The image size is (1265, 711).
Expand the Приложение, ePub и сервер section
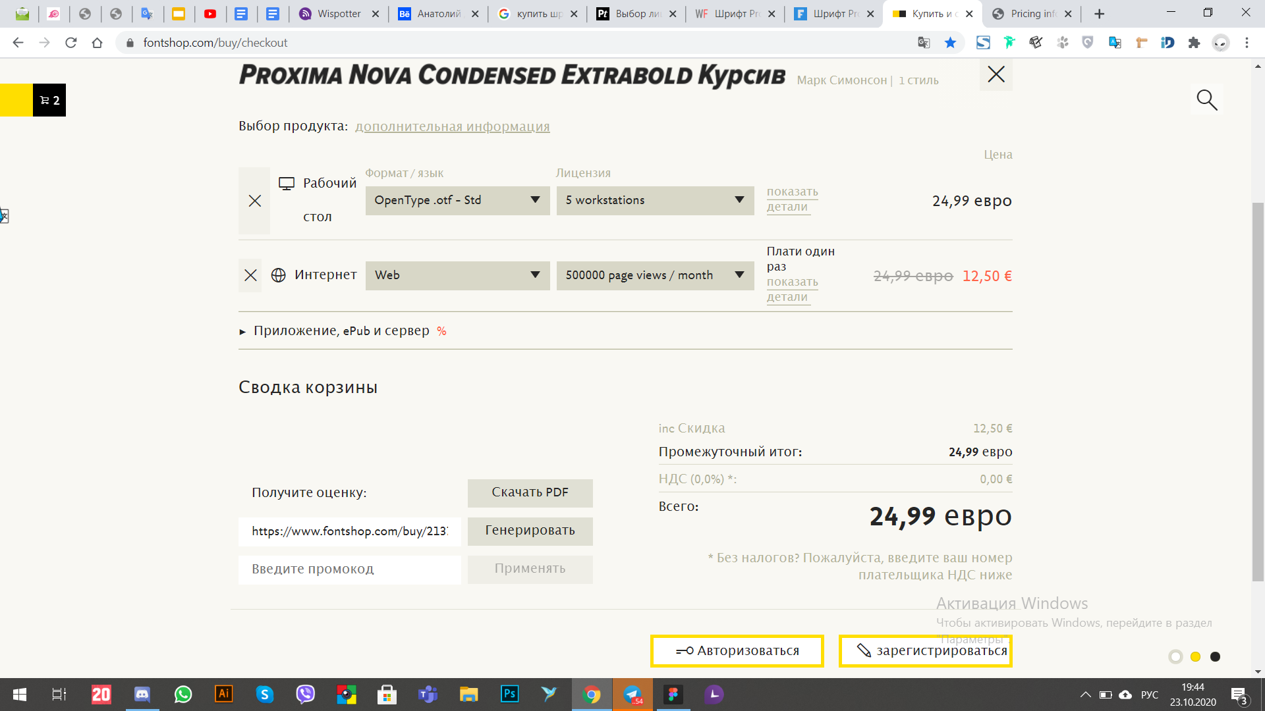point(343,330)
